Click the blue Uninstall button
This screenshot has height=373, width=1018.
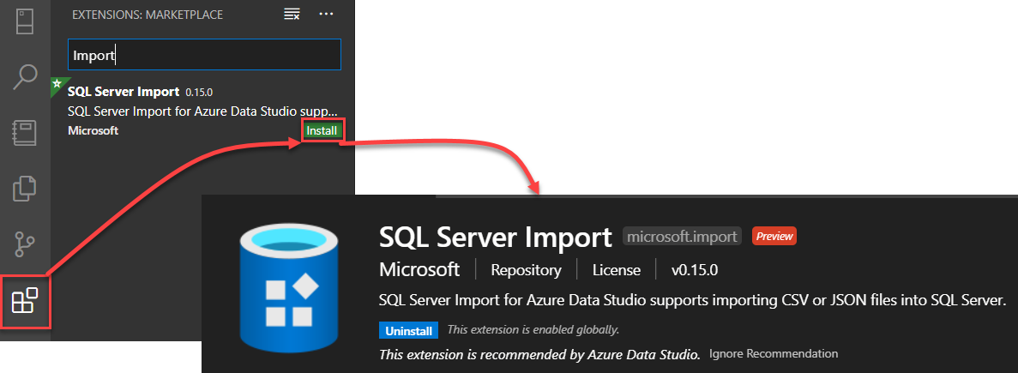[x=408, y=330]
